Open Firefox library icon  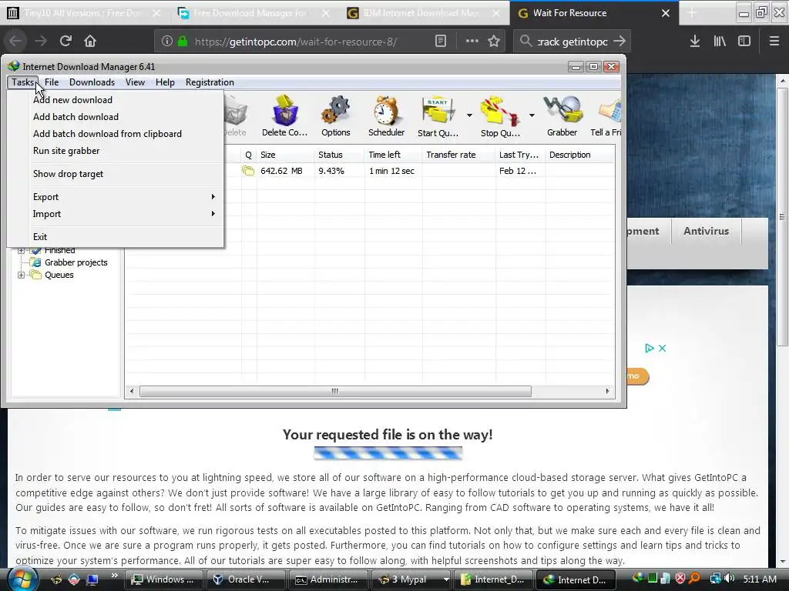click(x=720, y=42)
